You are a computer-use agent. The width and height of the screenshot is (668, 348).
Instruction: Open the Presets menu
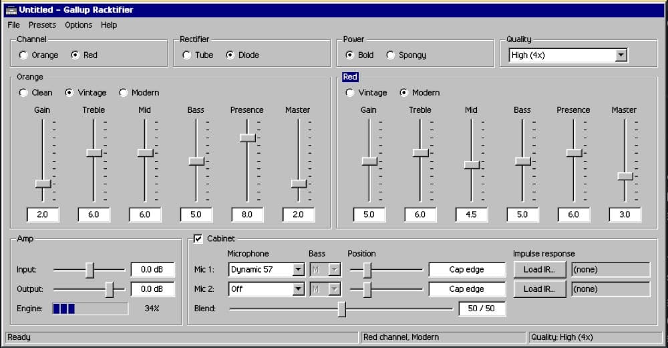tap(42, 25)
